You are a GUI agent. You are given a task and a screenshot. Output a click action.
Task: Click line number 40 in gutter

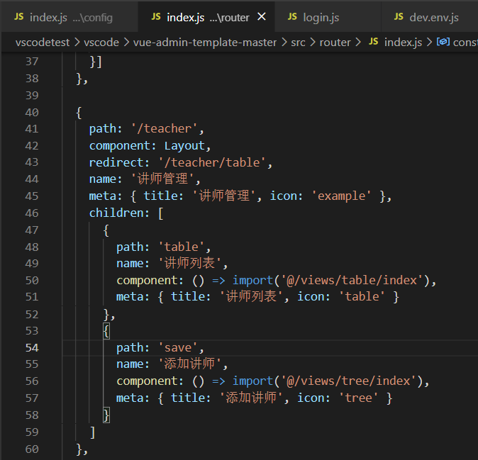tap(32, 113)
